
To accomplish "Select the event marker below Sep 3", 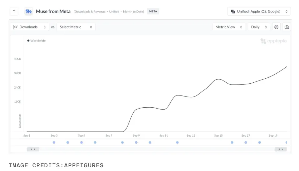I will click(54, 142).
